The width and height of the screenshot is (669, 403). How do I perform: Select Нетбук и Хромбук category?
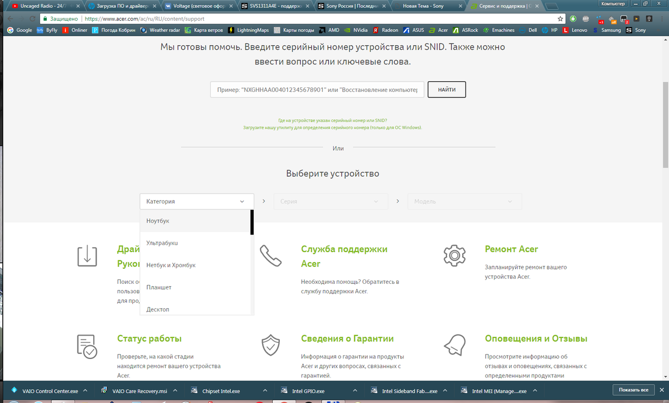[x=195, y=266]
